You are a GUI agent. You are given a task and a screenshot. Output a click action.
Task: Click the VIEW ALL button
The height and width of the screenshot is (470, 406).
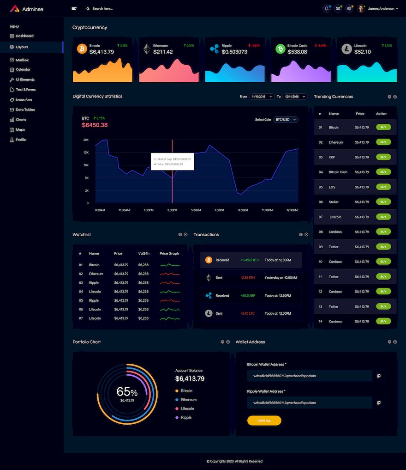click(x=264, y=421)
